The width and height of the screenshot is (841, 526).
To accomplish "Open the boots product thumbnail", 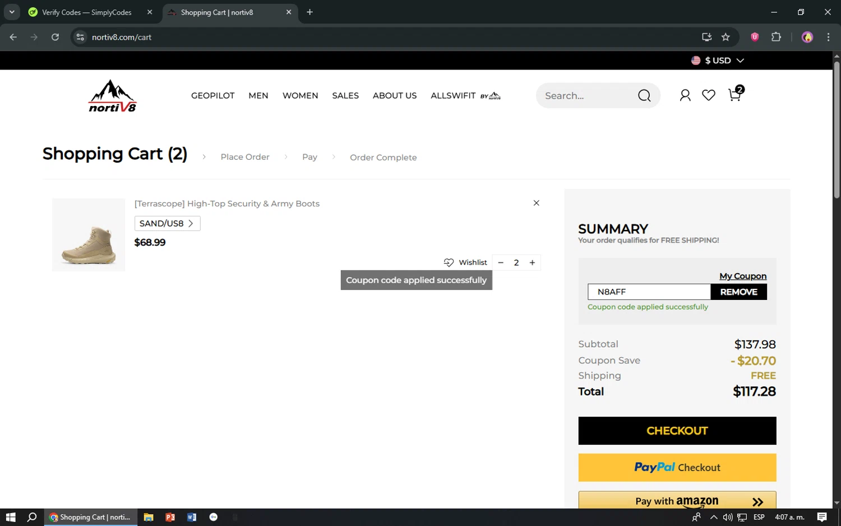I will [x=89, y=235].
